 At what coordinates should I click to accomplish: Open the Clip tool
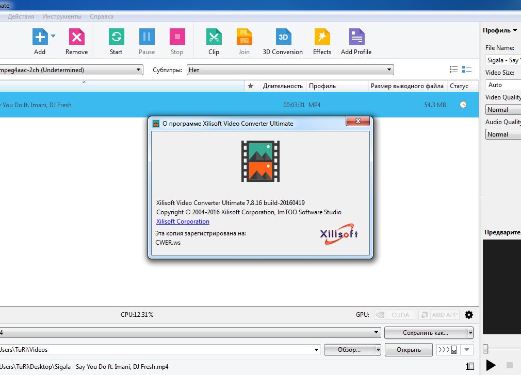(214, 37)
